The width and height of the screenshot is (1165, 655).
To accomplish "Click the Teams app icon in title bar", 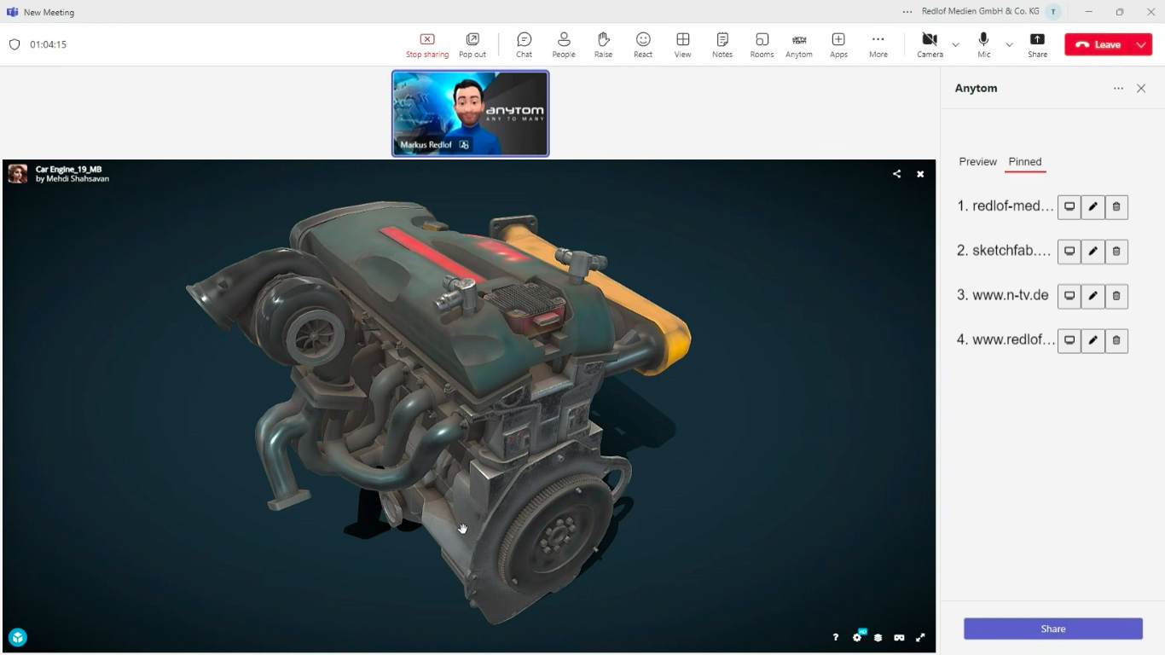I will click(x=13, y=12).
